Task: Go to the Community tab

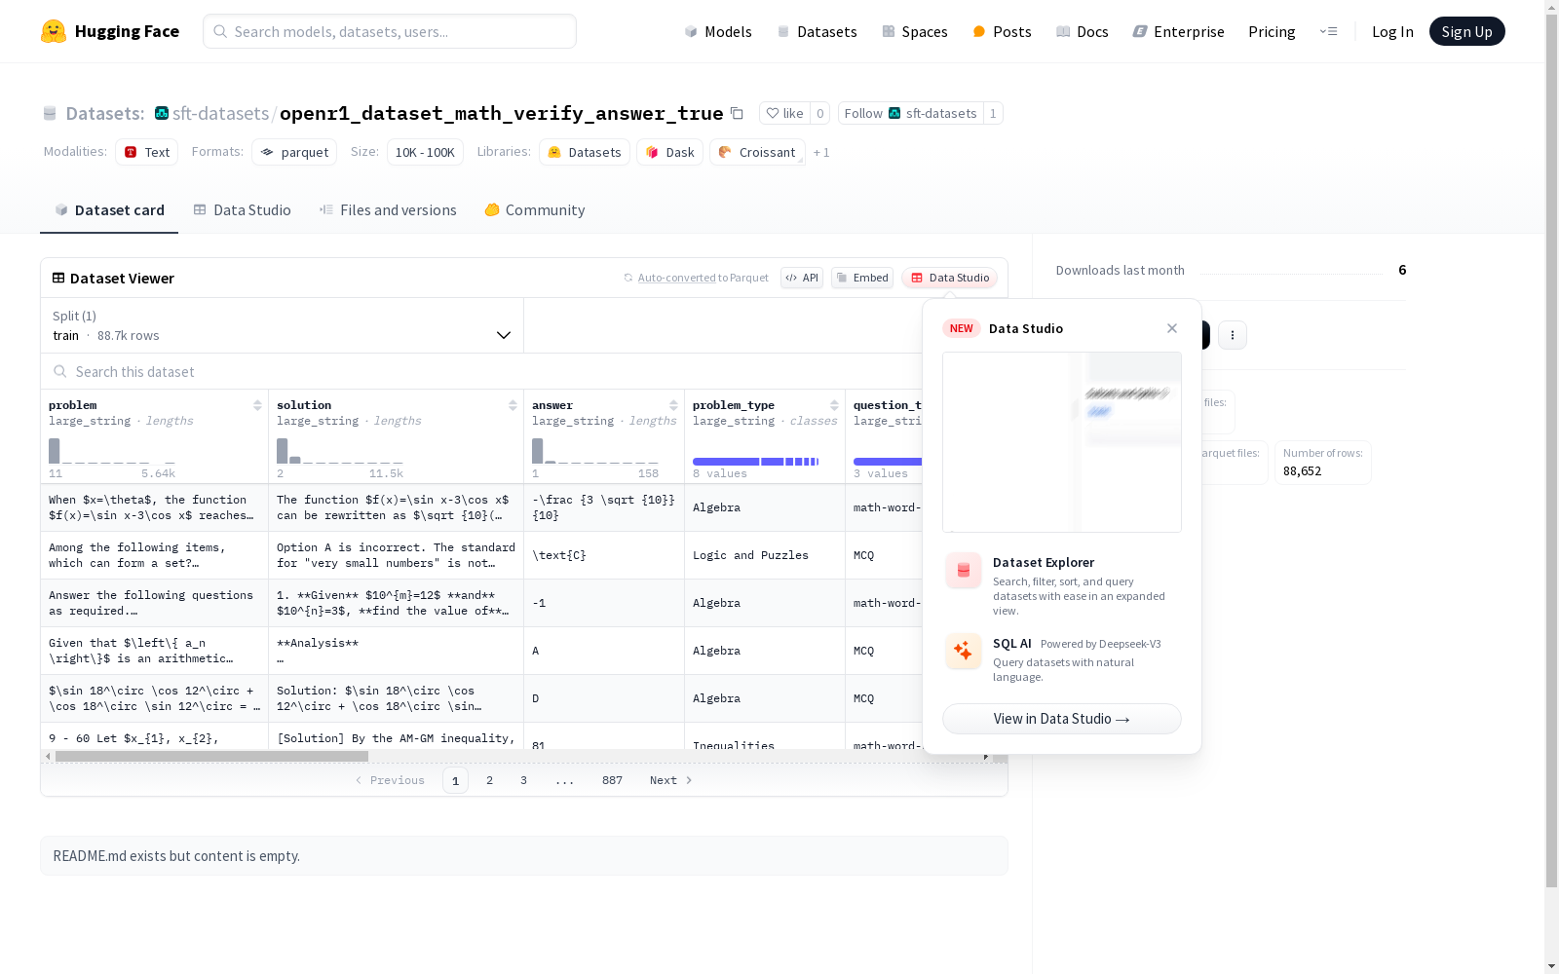Action: (535, 210)
